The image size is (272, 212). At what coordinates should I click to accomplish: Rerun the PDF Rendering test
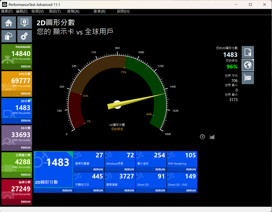pyautogui.click(x=191, y=169)
